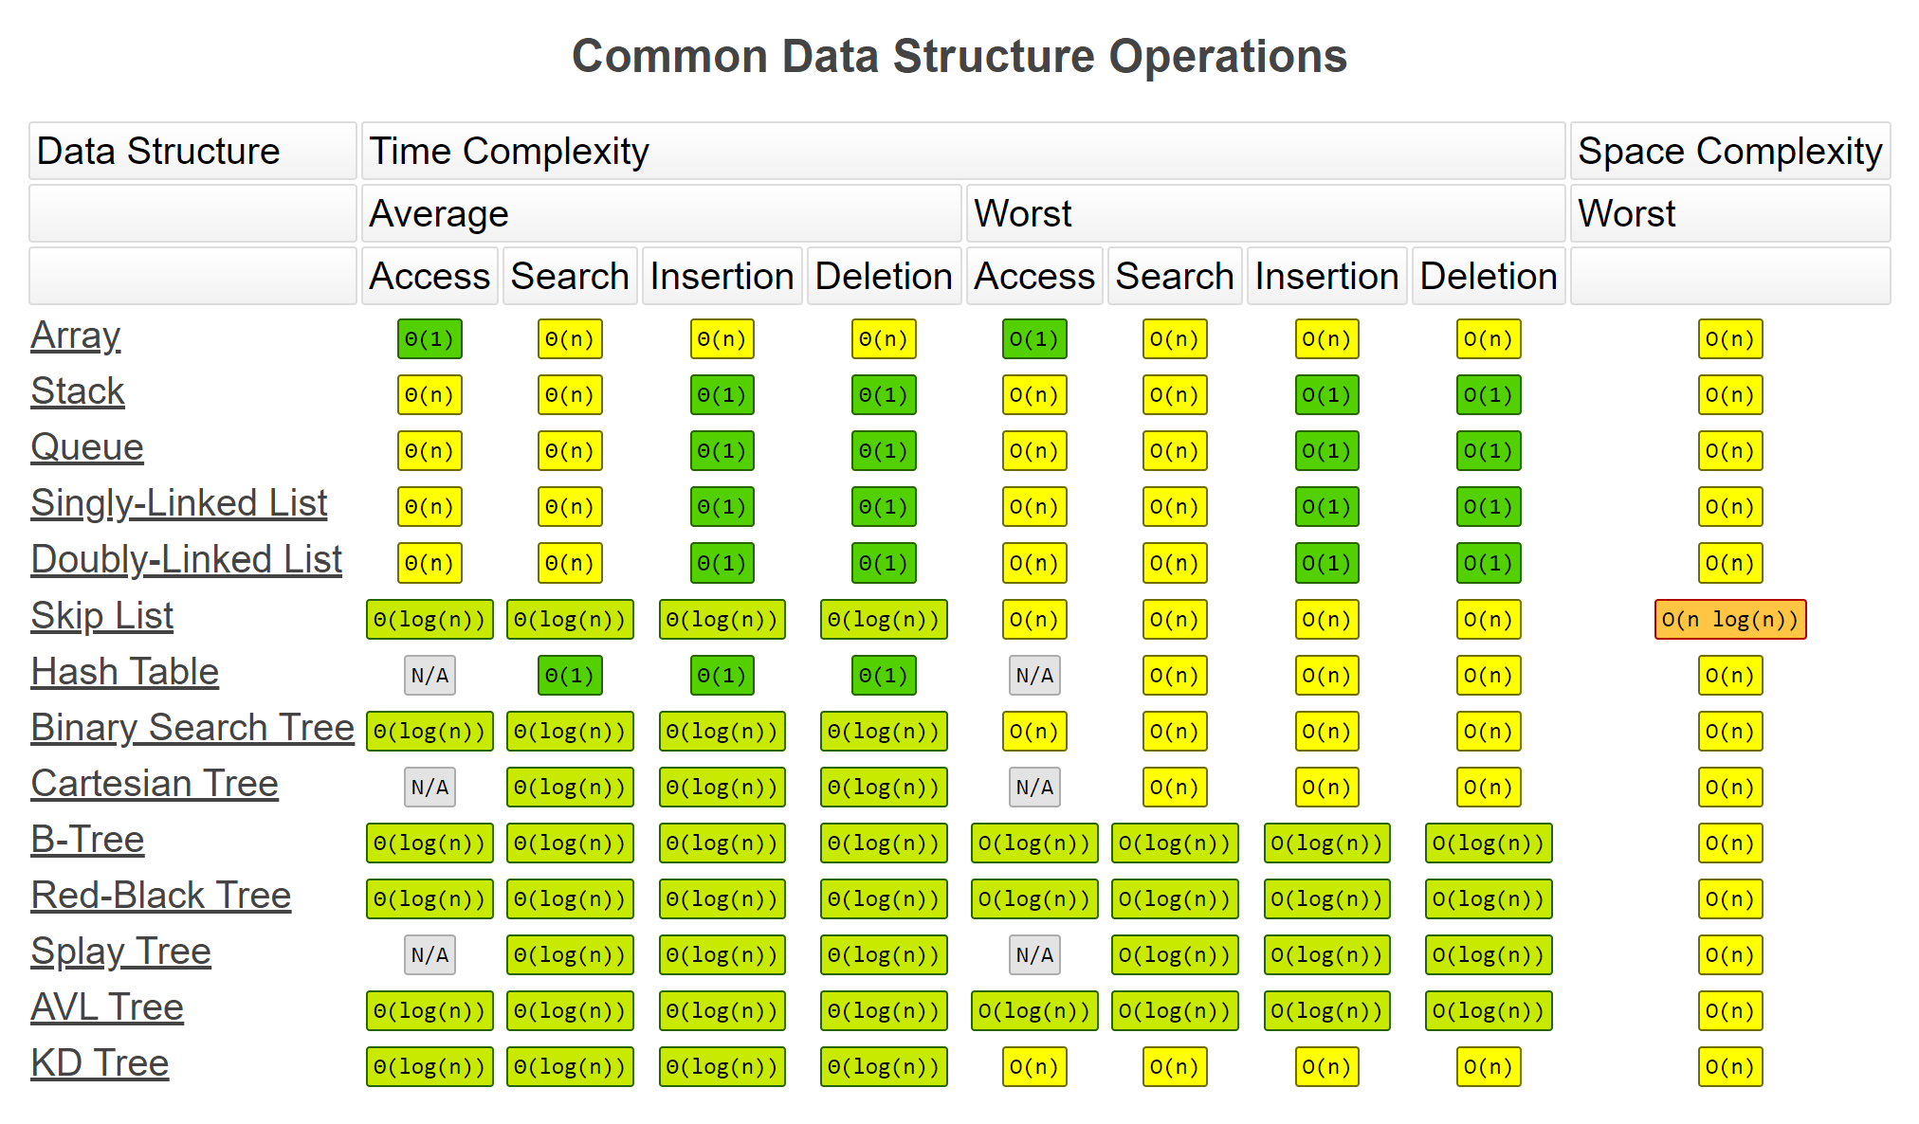Click the Stack data structure link
Screen dimensions: 1919x1124
point(78,391)
